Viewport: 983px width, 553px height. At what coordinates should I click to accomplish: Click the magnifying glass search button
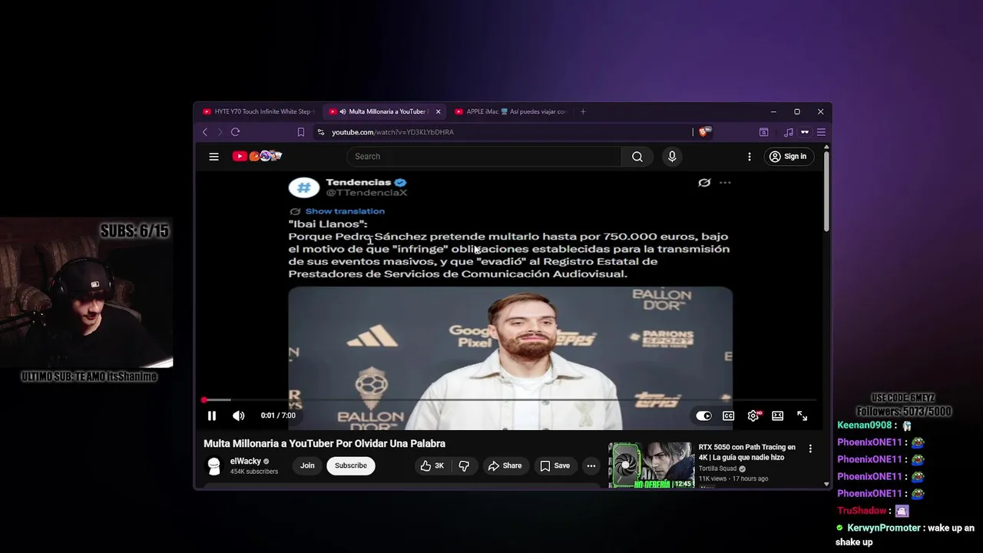(x=637, y=157)
